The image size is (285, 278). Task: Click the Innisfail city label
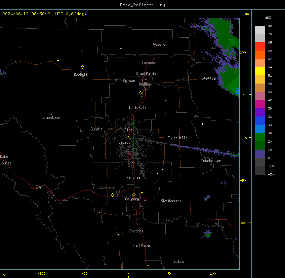tap(137, 108)
